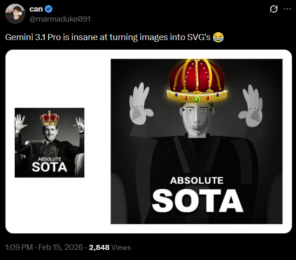Click the small crown in the original photo
This screenshot has height=260, width=296.
tap(49, 118)
